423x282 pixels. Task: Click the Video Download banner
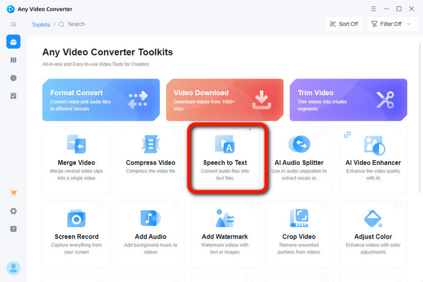[x=224, y=100]
